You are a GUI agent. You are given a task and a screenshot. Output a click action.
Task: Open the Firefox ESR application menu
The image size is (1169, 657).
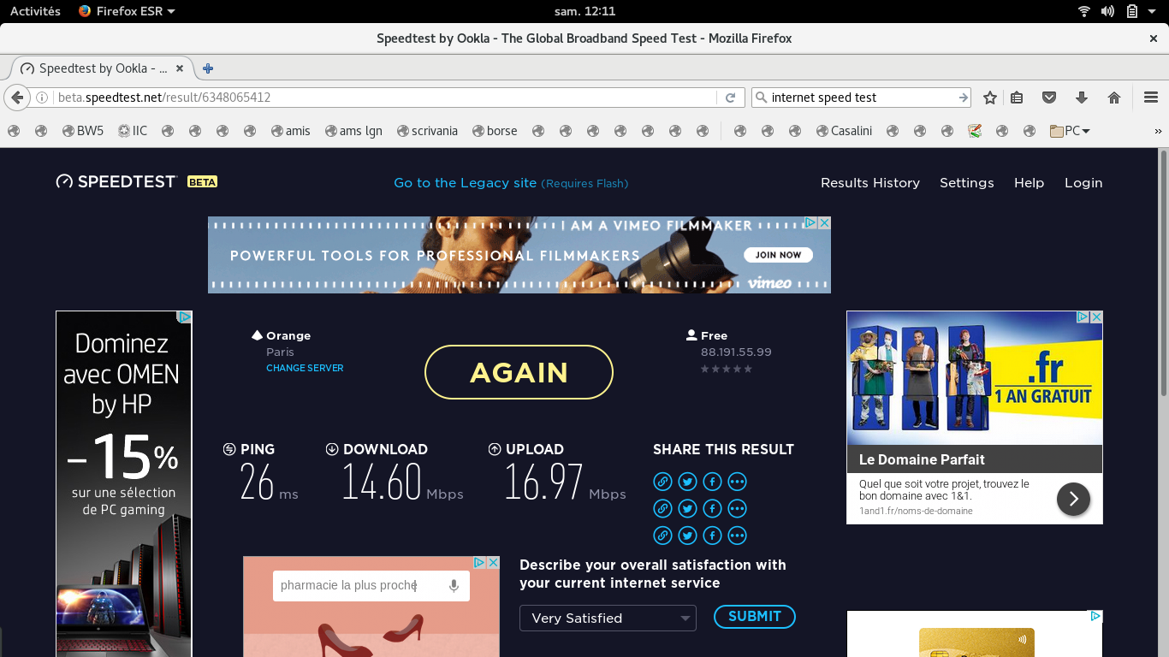pos(126,11)
